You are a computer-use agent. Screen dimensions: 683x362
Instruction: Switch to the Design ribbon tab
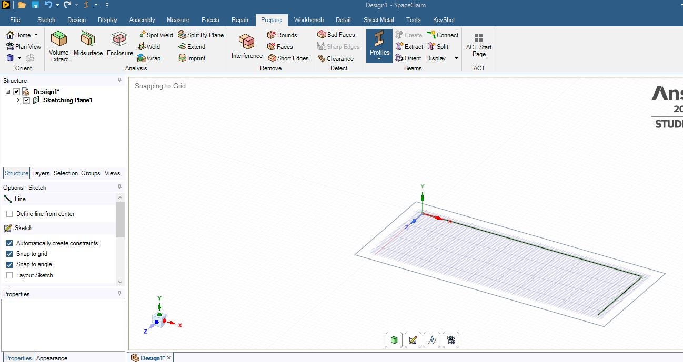76,20
